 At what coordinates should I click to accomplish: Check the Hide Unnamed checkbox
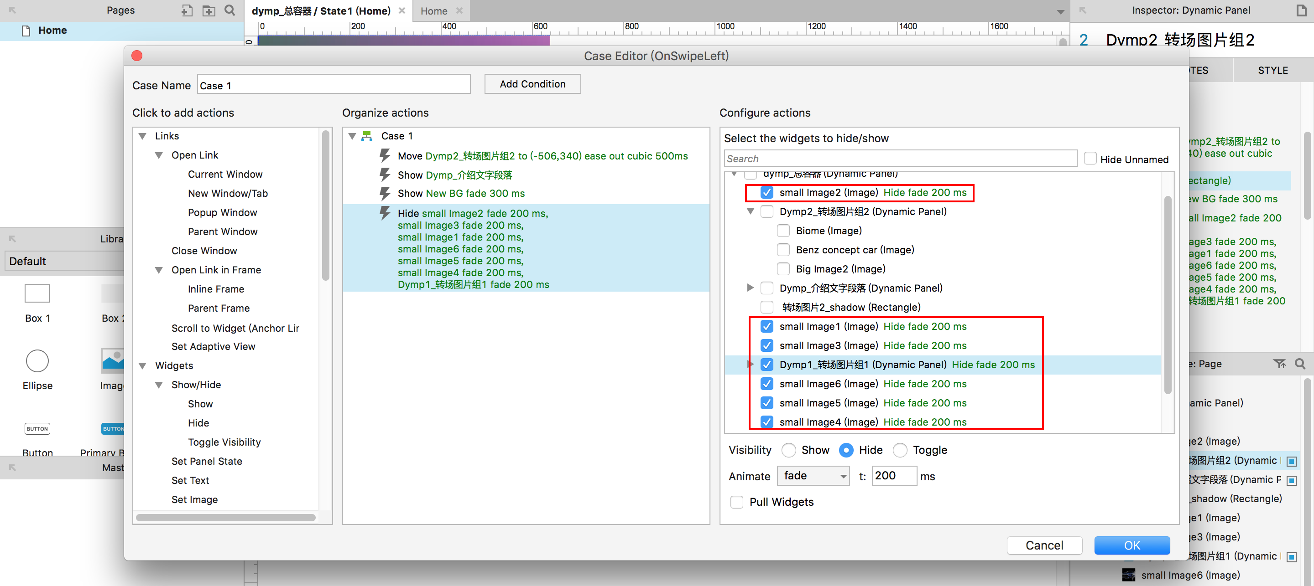point(1090,159)
